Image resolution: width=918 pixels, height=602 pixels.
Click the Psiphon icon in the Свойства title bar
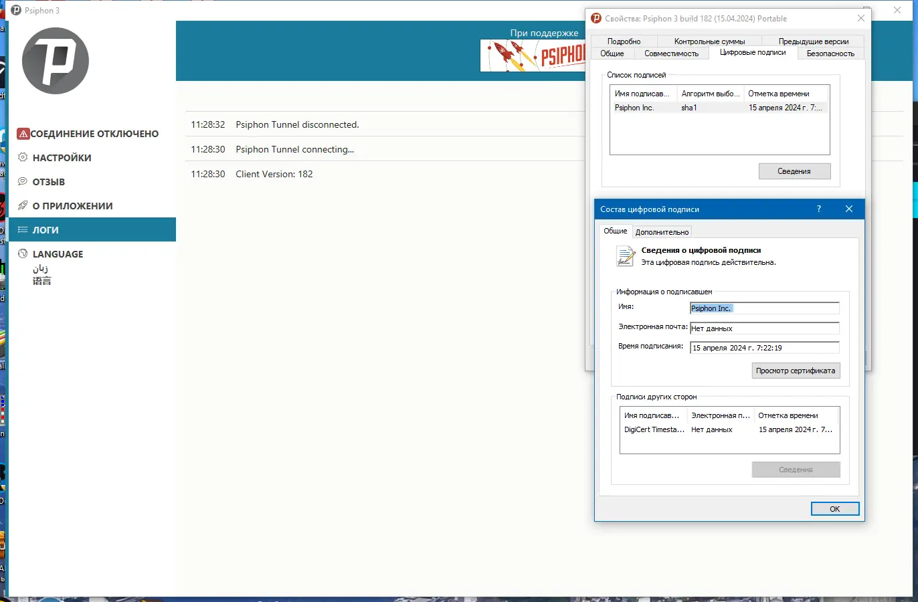click(596, 18)
